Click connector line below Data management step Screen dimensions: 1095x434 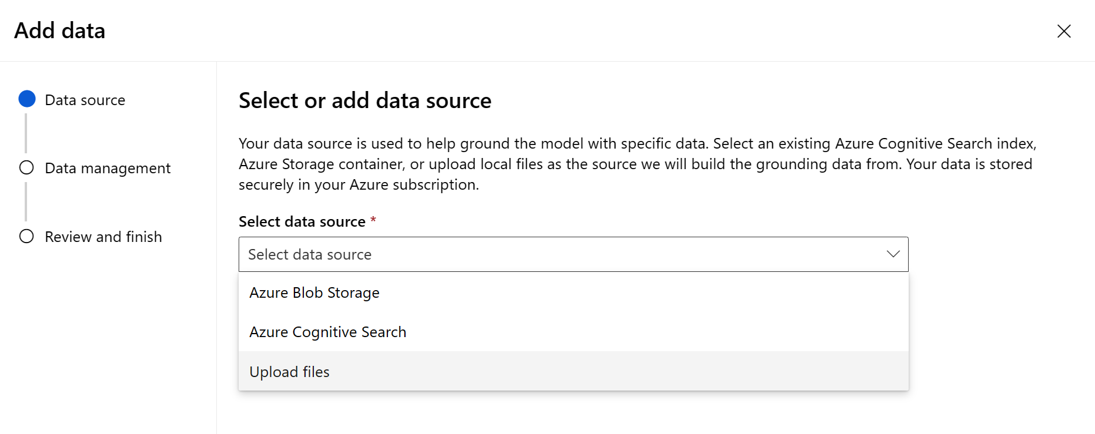(x=26, y=201)
